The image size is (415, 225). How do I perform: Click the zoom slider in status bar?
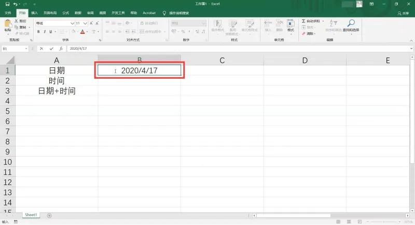pyautogui.click(x=384, y=222)
